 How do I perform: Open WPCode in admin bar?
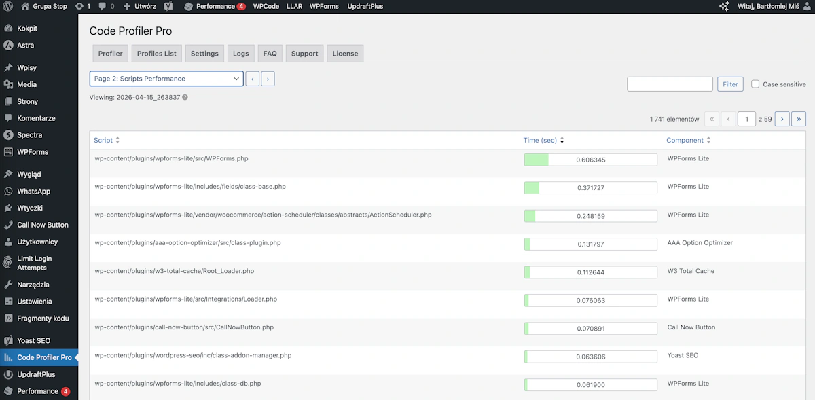pyautogui.click(x=266, y=6)
